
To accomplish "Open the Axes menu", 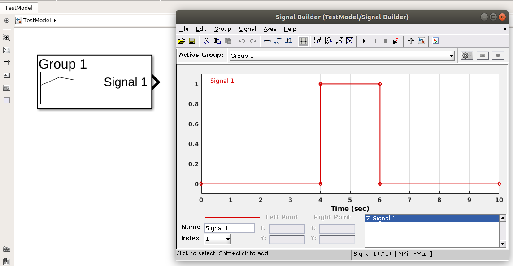I will pyautogui.click(x=270, y=29).
